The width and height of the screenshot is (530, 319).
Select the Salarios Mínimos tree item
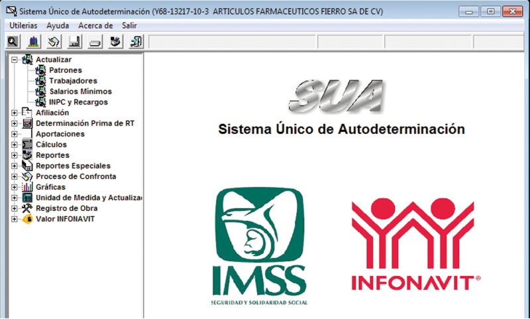pyautogui.click(x=80, y=92)
